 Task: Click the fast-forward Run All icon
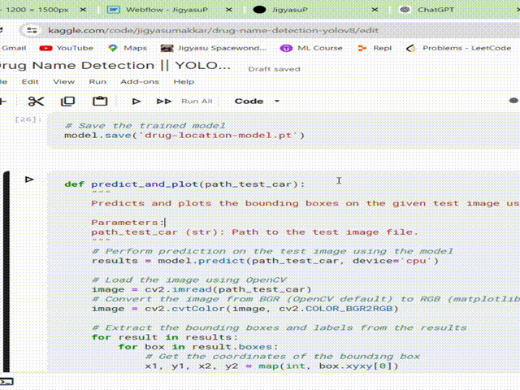coord(164,101)
